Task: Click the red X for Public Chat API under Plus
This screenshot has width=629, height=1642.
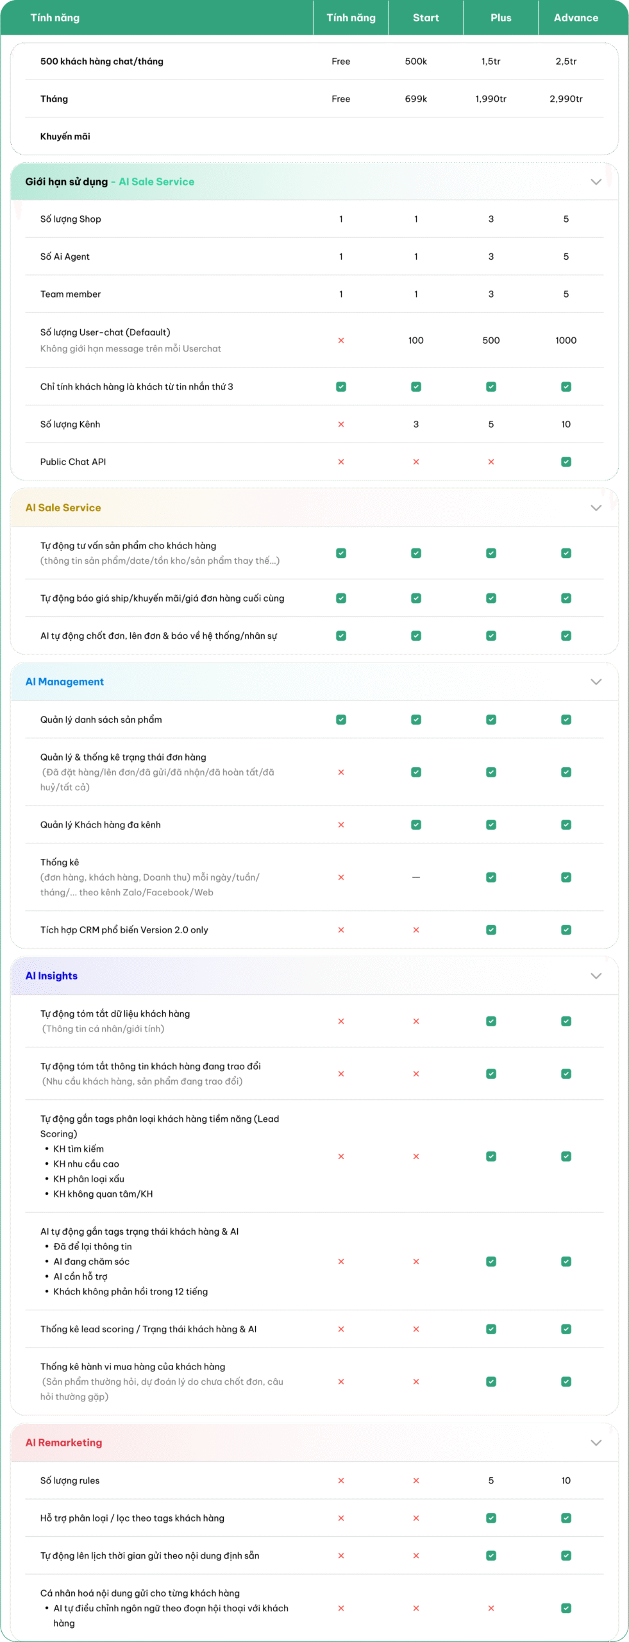Action: pyautogui.click(x=491, y=462)
